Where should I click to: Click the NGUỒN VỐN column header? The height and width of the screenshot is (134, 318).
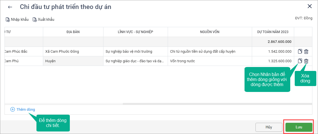[210, 32]
